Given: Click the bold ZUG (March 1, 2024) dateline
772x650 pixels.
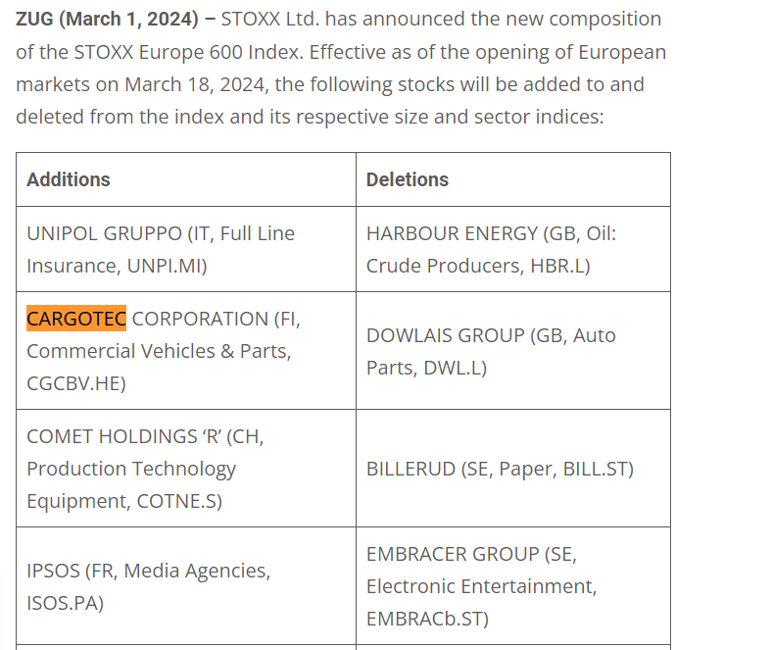Looking at the screenshot, I should [111, 19].
